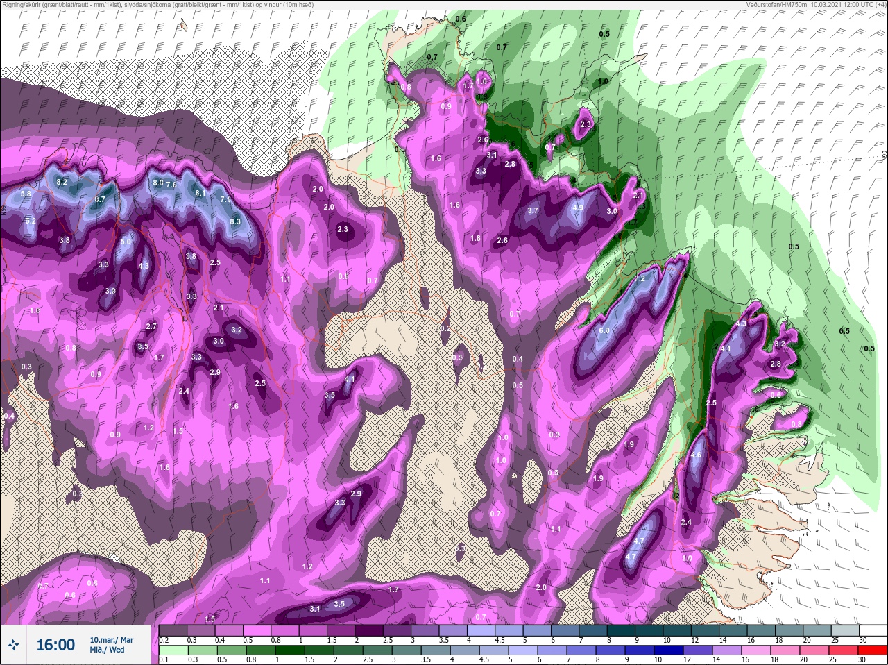The width and height of the screenshot is (888, 665).
Task: Click the date label '10.mar./ Mar Mið./ Wed'
Action: 111,645
